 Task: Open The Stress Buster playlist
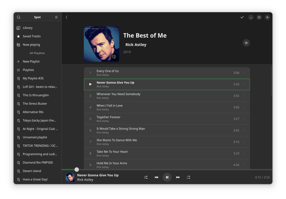37,103
